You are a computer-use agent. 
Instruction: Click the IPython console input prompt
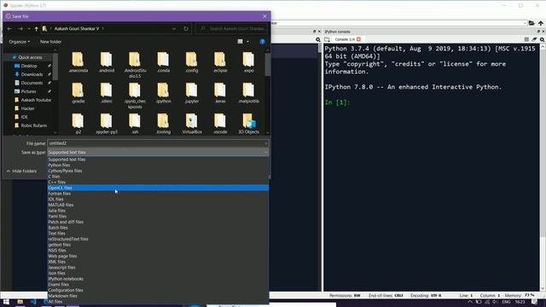click(337, 102)
